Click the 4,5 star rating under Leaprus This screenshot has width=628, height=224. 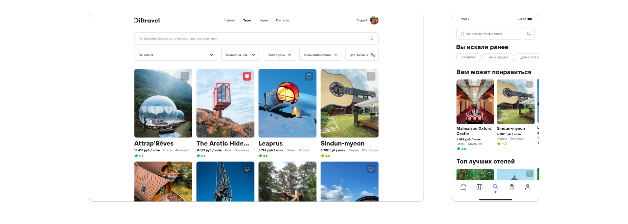[x=263, y=156]
